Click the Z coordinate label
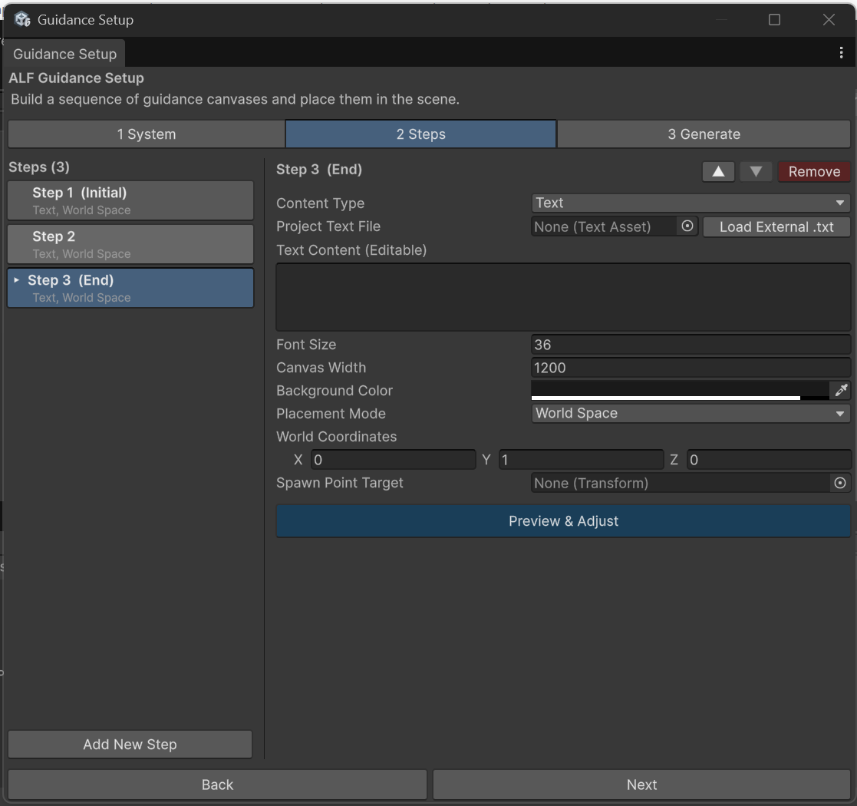Viewport: 857px width, 806px height. tap(674, 459)
